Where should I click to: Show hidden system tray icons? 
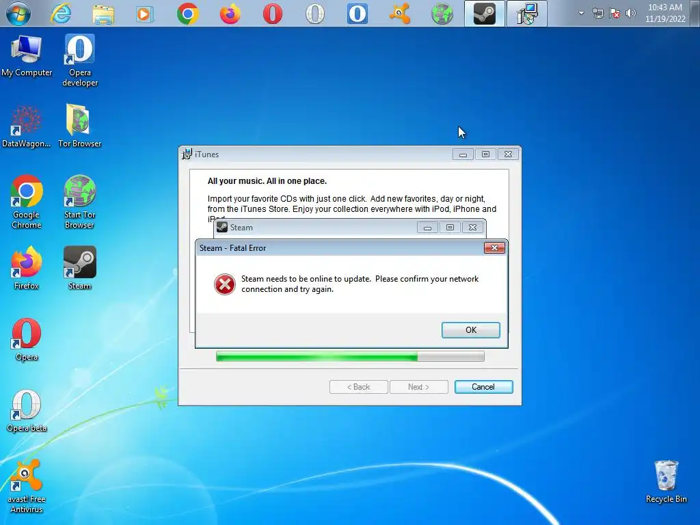coord(581,13)
